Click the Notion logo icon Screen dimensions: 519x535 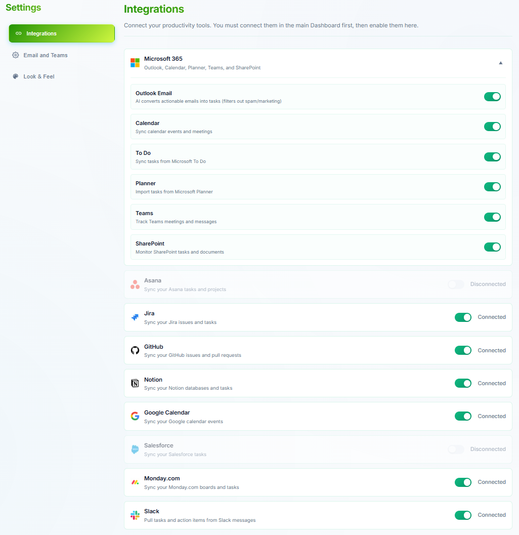[x=135, y=383]
